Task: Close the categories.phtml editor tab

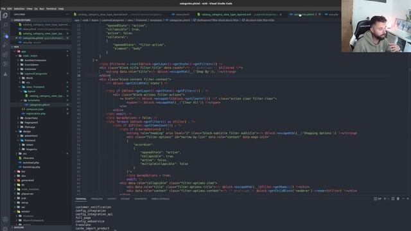Action: click(x=320, y=14)
